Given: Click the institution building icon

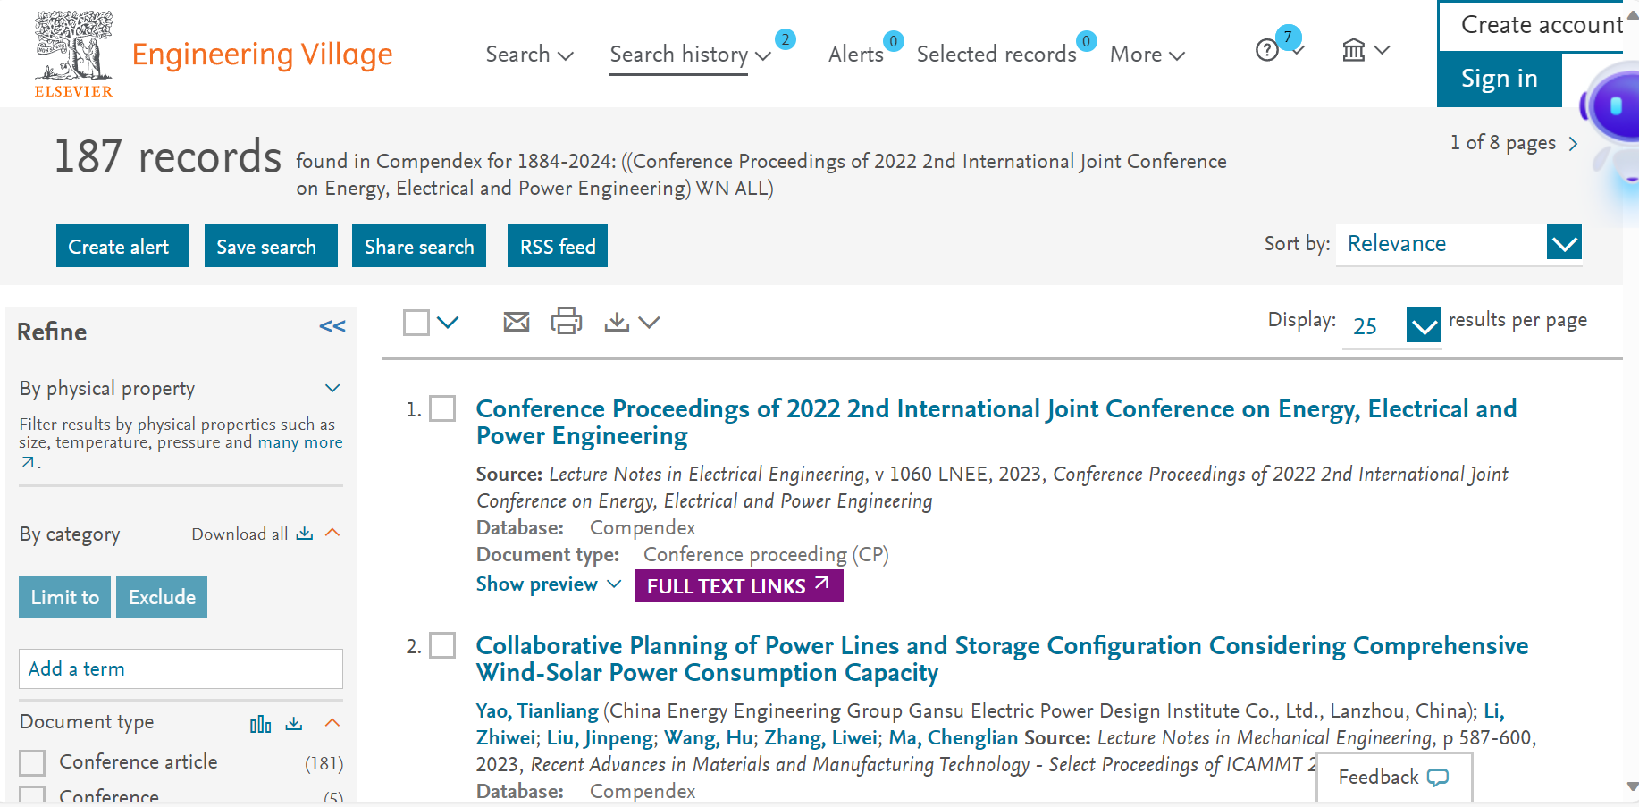Looking at the screenshot, I should coord(1354,51).
